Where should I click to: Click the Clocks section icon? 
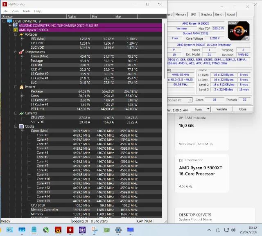point(21,126)
